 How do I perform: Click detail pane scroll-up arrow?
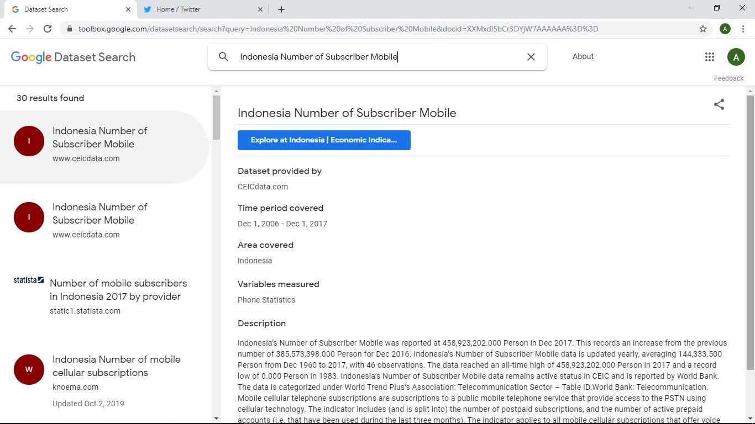pos(750,91)
